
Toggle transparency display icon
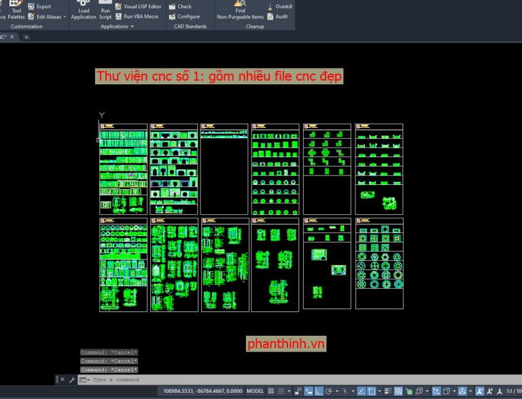398,391
